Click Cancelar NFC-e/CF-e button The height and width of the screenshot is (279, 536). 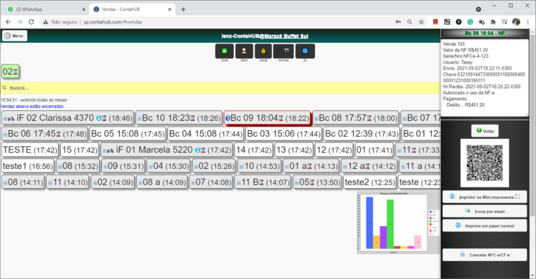484,255
